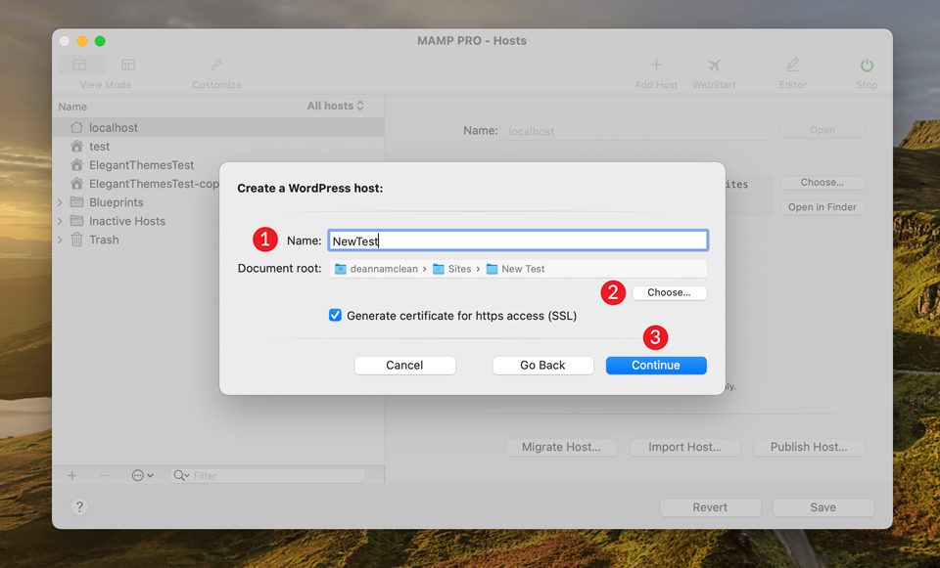Expand the Blueprints folder
Viewport: 940px width, 568px height.
pos(60,202)
